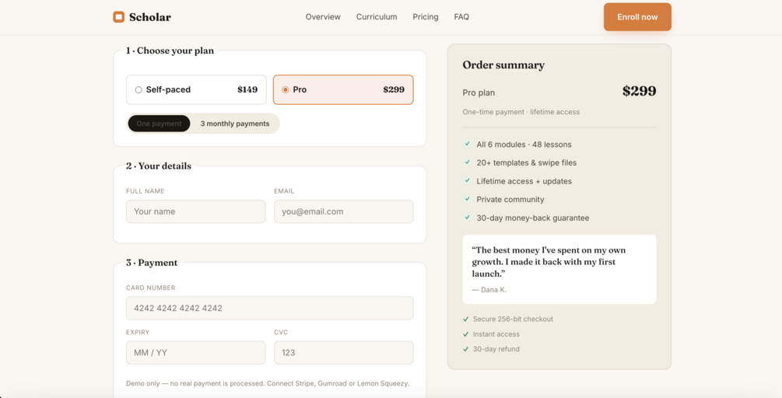Click the 2 · Your details heading
The width and height of the screenshot is (782, 398).
click(159, 166)
